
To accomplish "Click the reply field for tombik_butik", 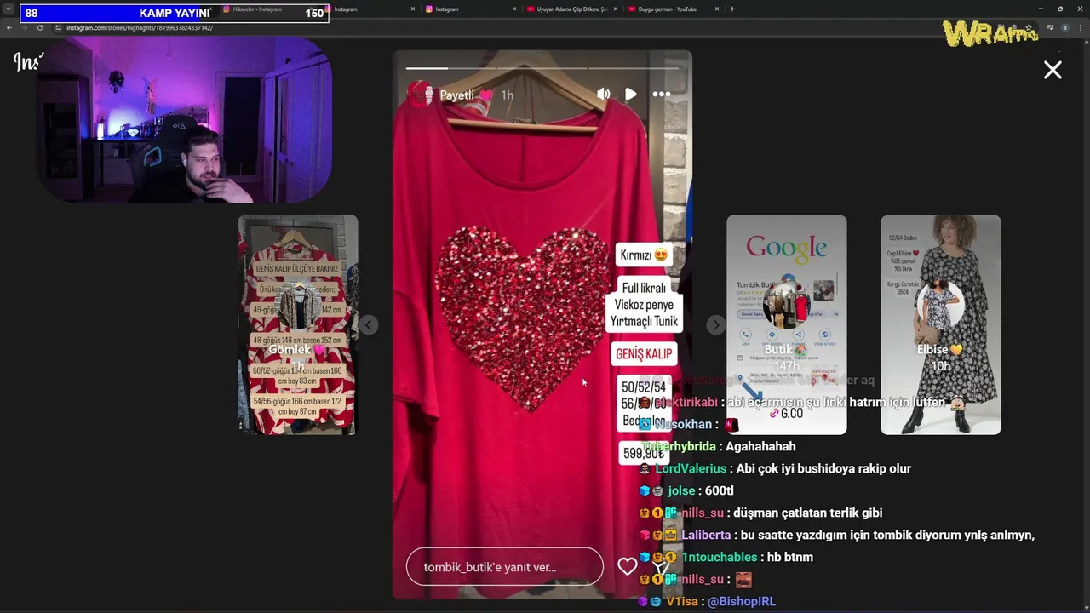I will point(505,567).
